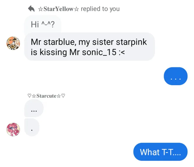This screenshot has height=167, width=194.
Task: Select the StarYellow name in reply header
Action: (58, 9)
